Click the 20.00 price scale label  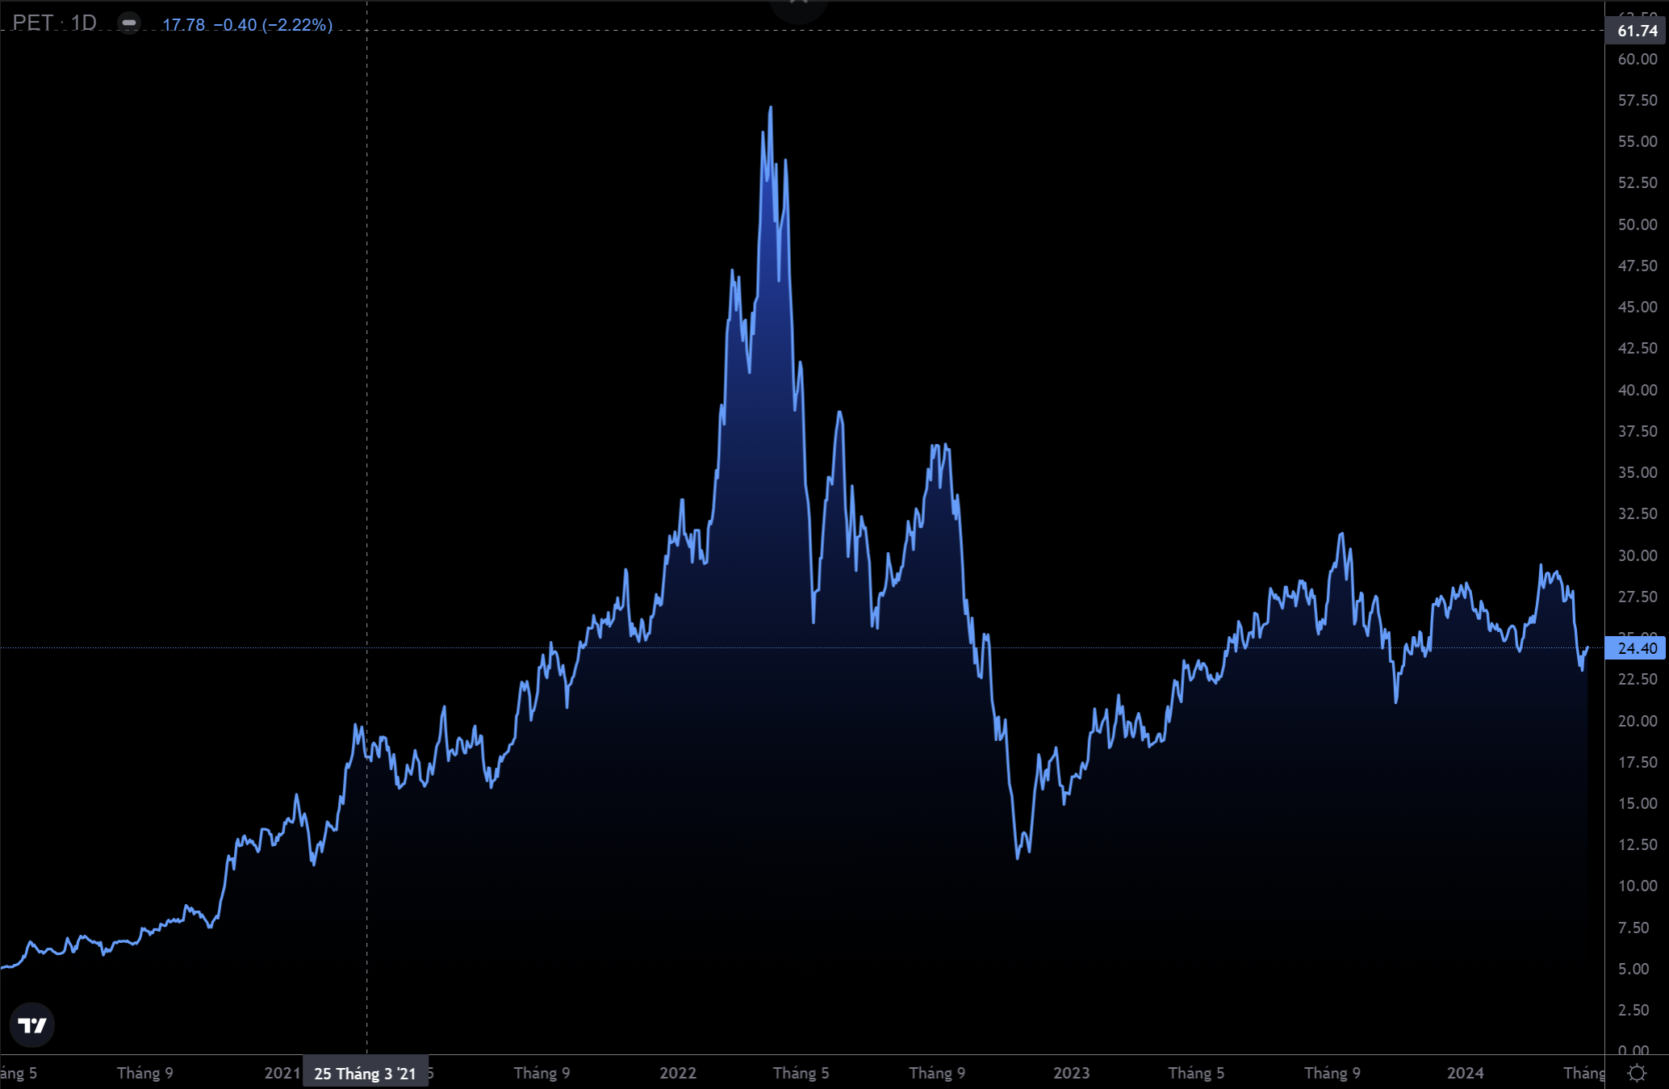(1637, 721)
